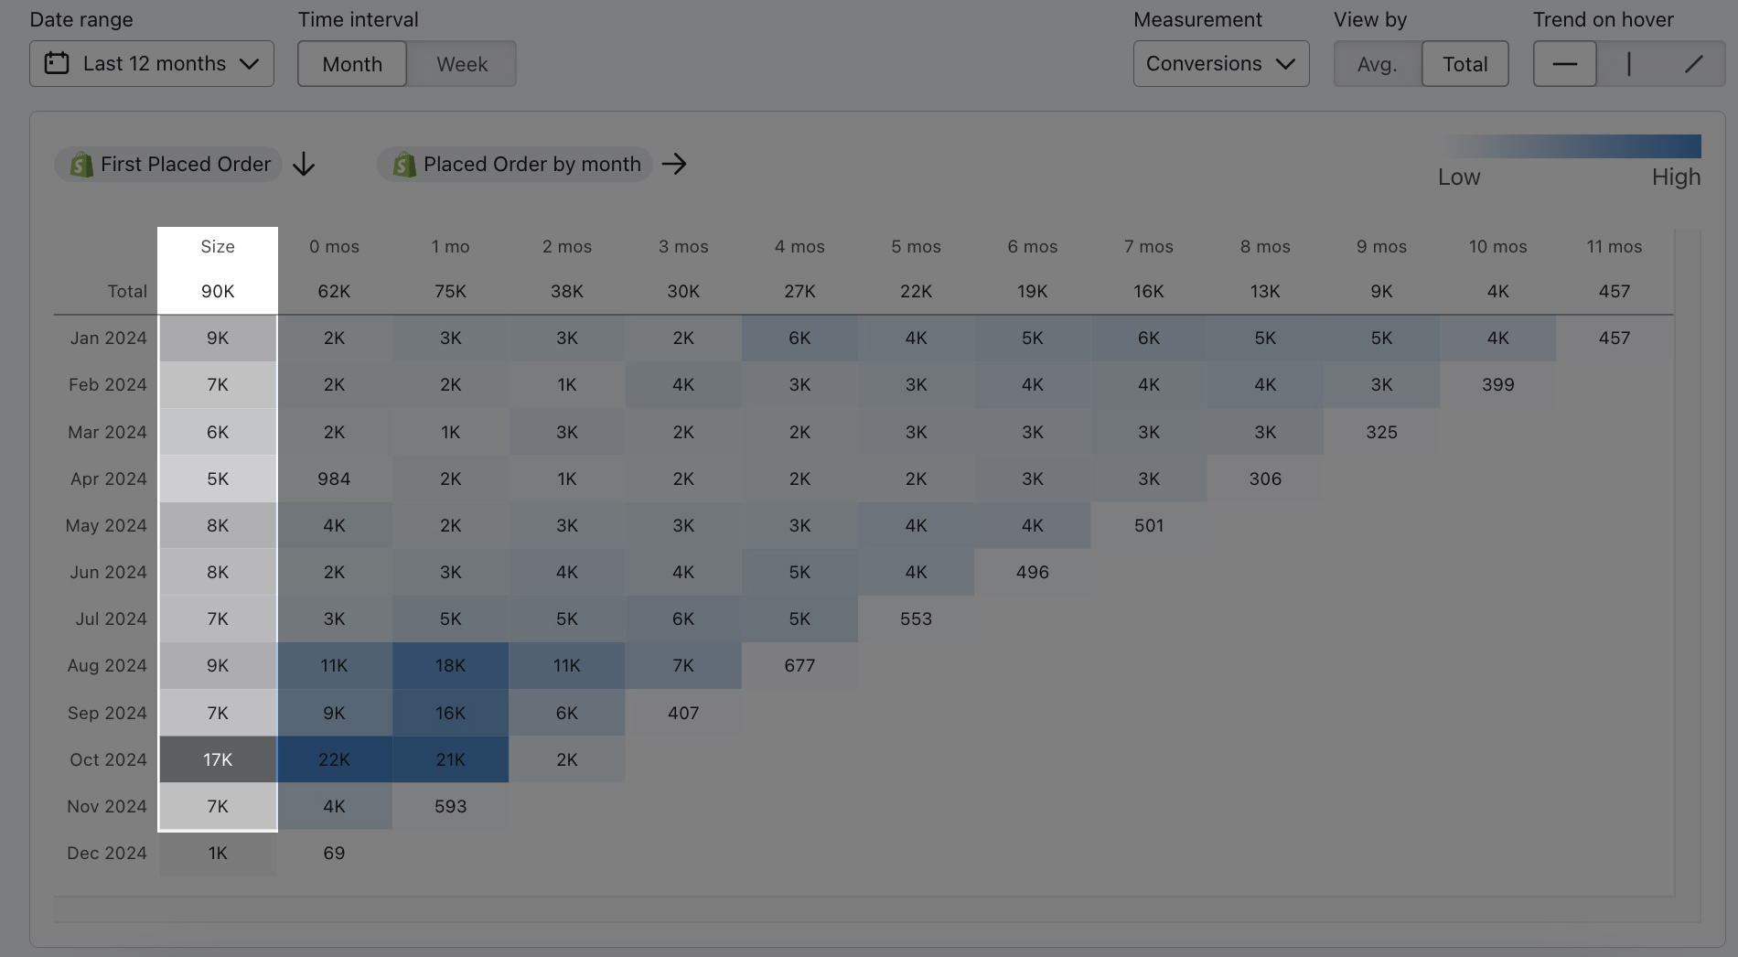This screenshot has width=1738, height=957.
Task: Click the right arrow beside Placed Order by month
Action: (x=674, y=164)
